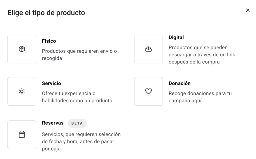The width and height of the screenshot is (256, 159).
Task: Click the cloud download icon for Digital
Action: [x=148, y=49]
